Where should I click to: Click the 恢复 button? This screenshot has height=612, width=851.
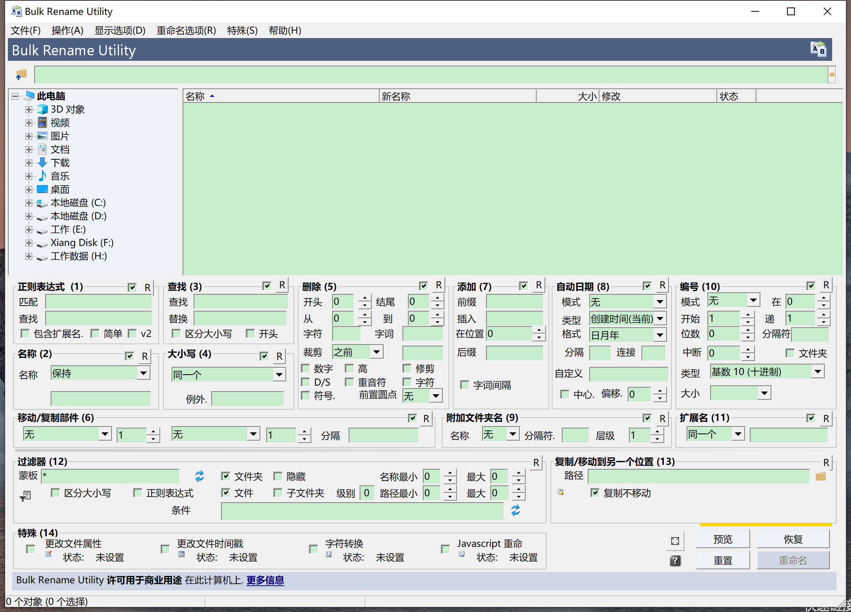(x=793, y=539)
